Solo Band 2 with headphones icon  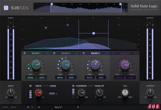(x=77, y=53)
